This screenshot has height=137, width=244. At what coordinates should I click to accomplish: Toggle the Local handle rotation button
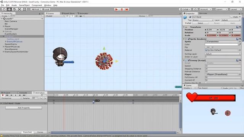click(x=46, y=10)
